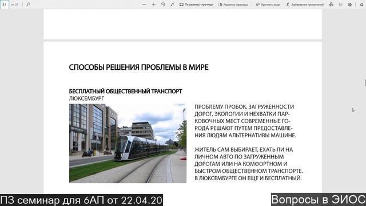Click 'По размеру страницы' fit-to-page button

point(196,5)
